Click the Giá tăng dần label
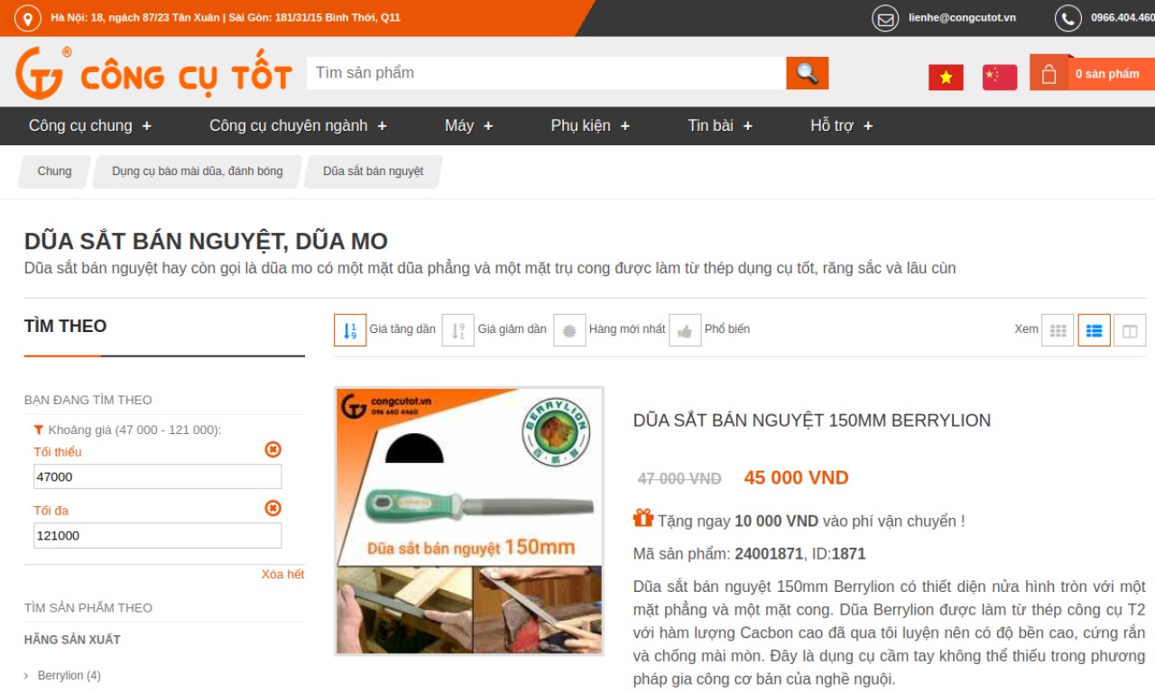 tap(402, 329)
